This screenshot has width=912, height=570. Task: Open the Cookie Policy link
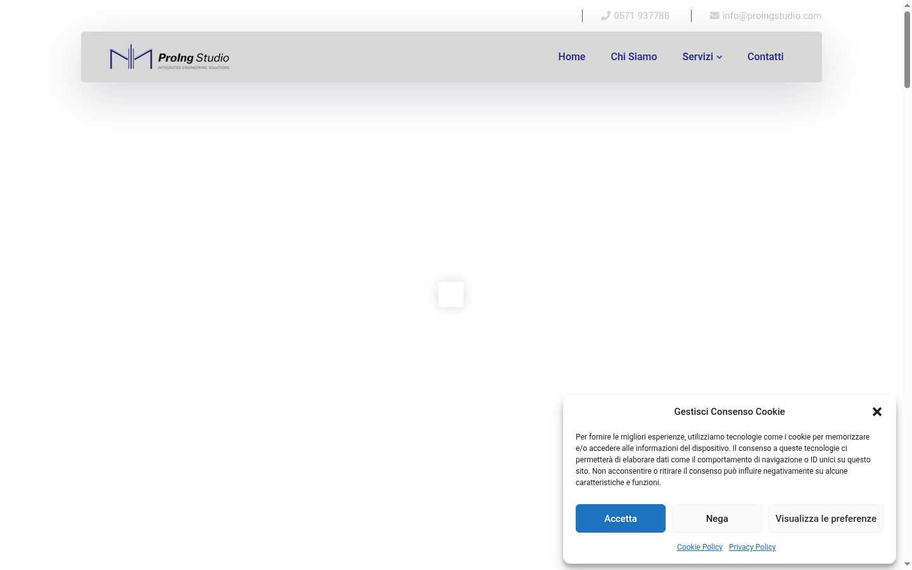coord(700,547)
